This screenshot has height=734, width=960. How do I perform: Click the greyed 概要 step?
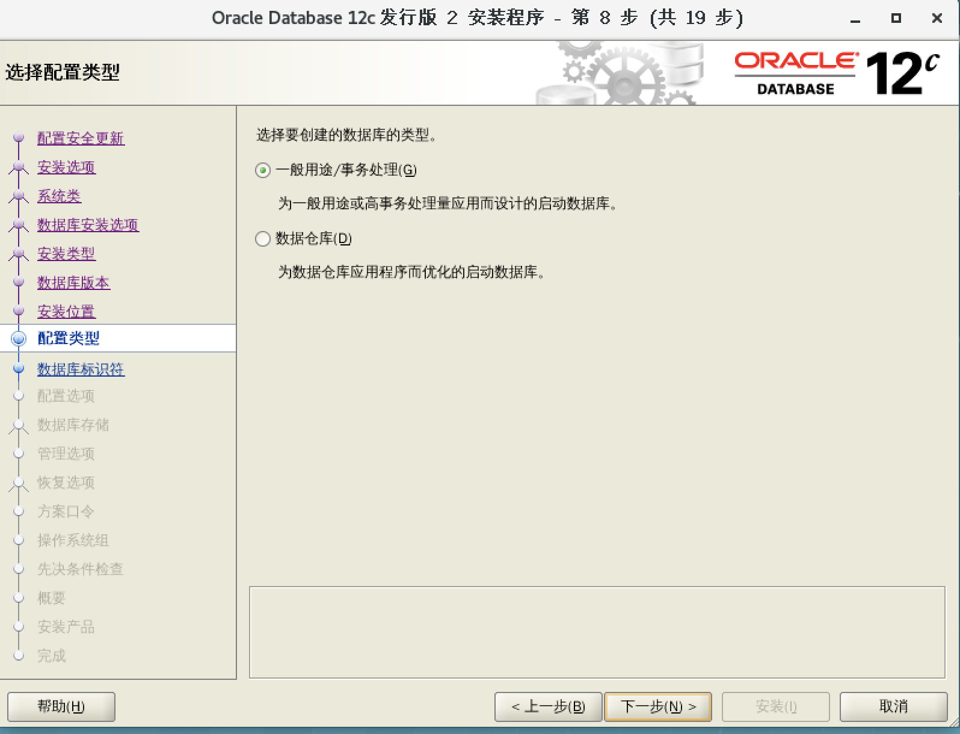[52, 598]
